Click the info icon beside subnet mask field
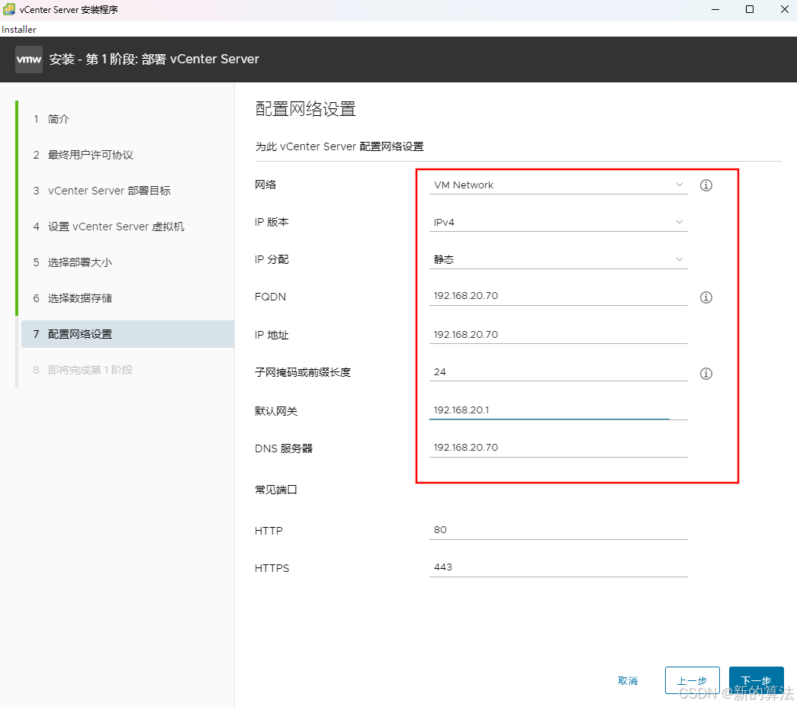This screenshot has height=707, width=797. pyautogui.click(x=706, y=374)
